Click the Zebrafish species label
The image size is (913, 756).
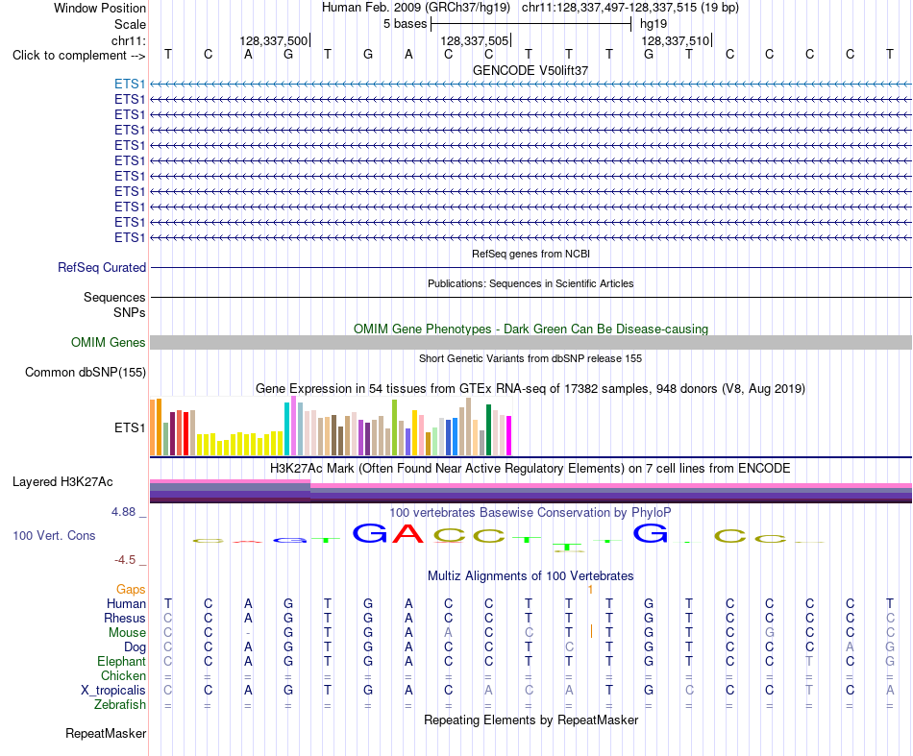coord(120,705)
